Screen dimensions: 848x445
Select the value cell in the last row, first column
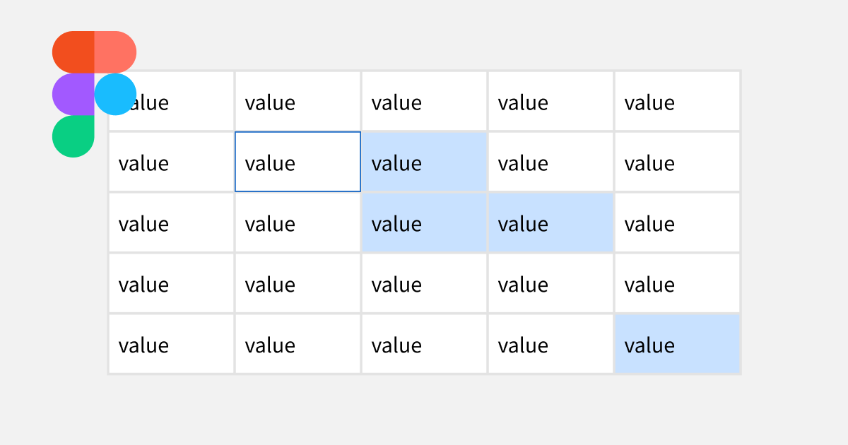click(170, 344)
